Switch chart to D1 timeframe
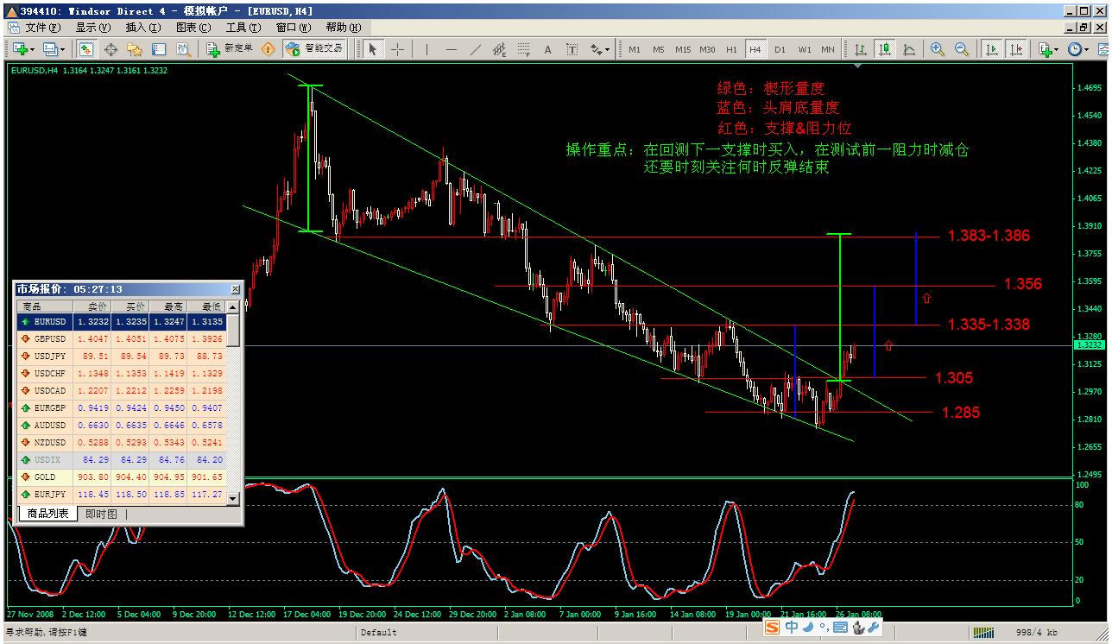 tap(780, 49)
